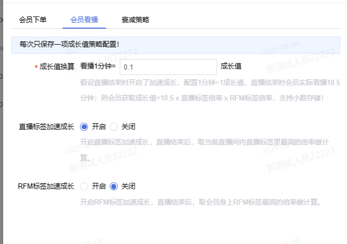Focus the 成长值换算 input showing 0.1
This screenshot has height=244, width=347.
(168, 67)
